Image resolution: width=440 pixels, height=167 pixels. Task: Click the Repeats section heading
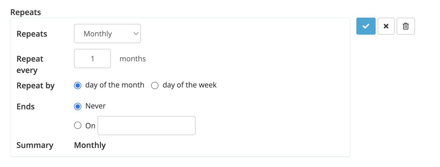click(26, 12)
